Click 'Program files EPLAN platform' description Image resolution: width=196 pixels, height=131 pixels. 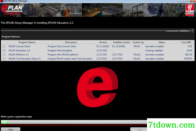(x=63, y=55)
